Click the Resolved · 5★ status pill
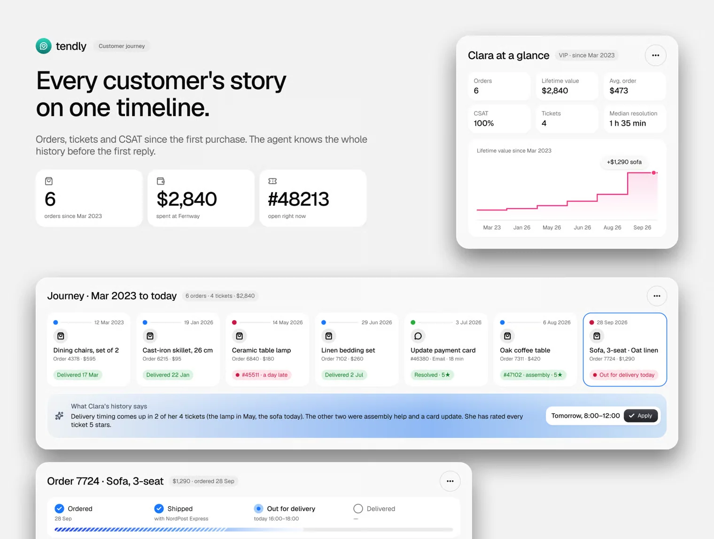 432,375
